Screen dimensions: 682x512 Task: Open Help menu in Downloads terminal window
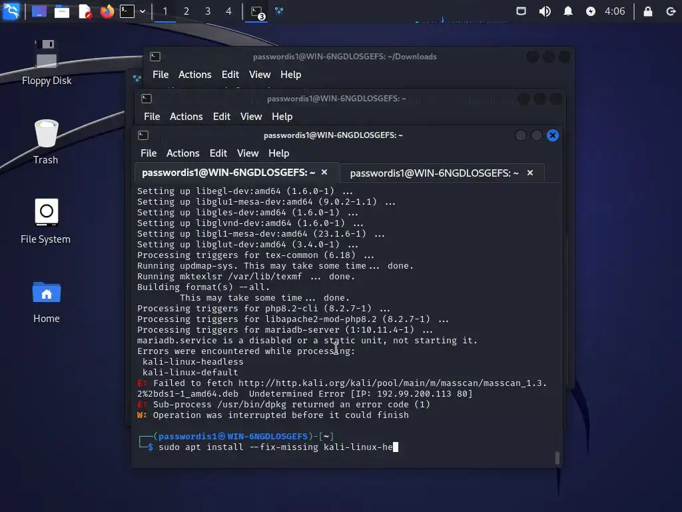click(x=290, y=75)
